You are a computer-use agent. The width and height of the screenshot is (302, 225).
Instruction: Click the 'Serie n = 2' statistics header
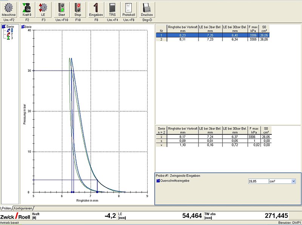click(x=162, y=130)
